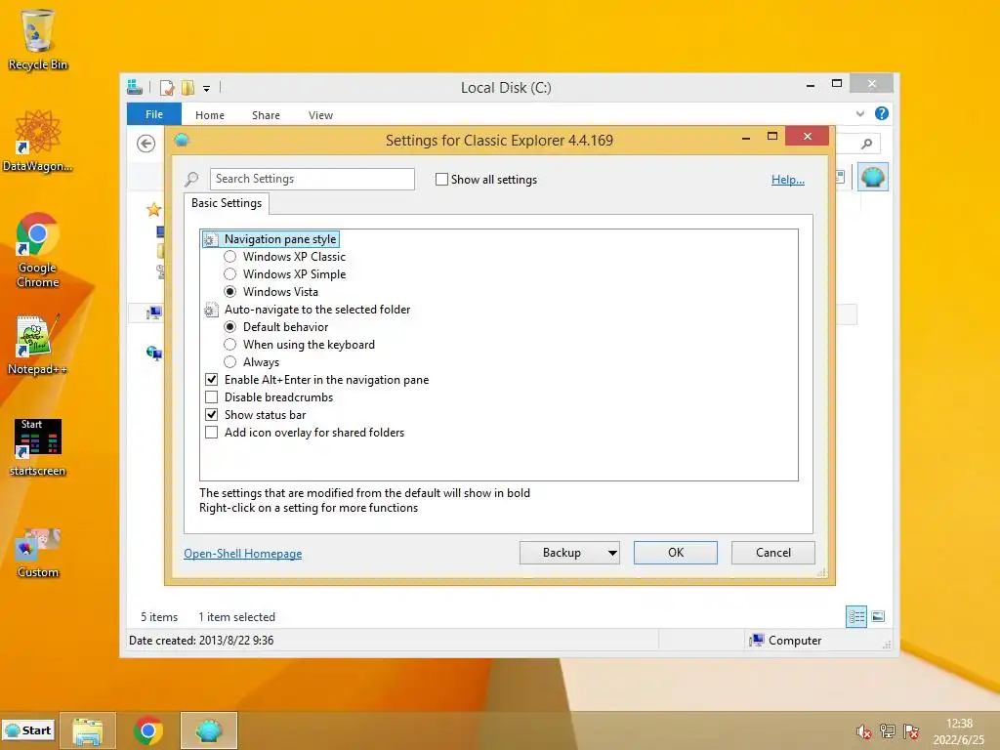Click Favorites star in navigation pane
The height and width of the screenshot is (750, 1000).
click(x=153, y=209)
